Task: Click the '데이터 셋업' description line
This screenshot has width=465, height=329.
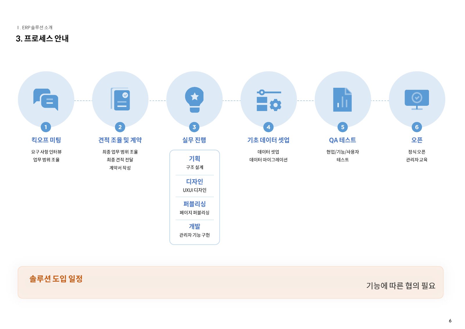Action: click(269, 152)
